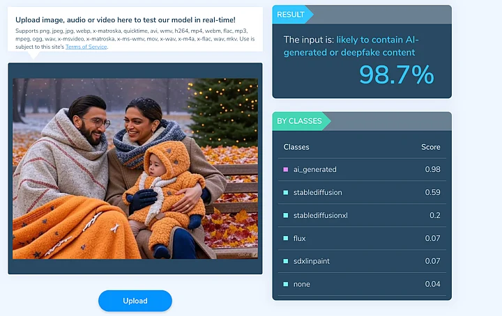Viewport: 502px width, 316px height.
Task: Click the cyan marker beside none
Action: (x=286, y=284)
